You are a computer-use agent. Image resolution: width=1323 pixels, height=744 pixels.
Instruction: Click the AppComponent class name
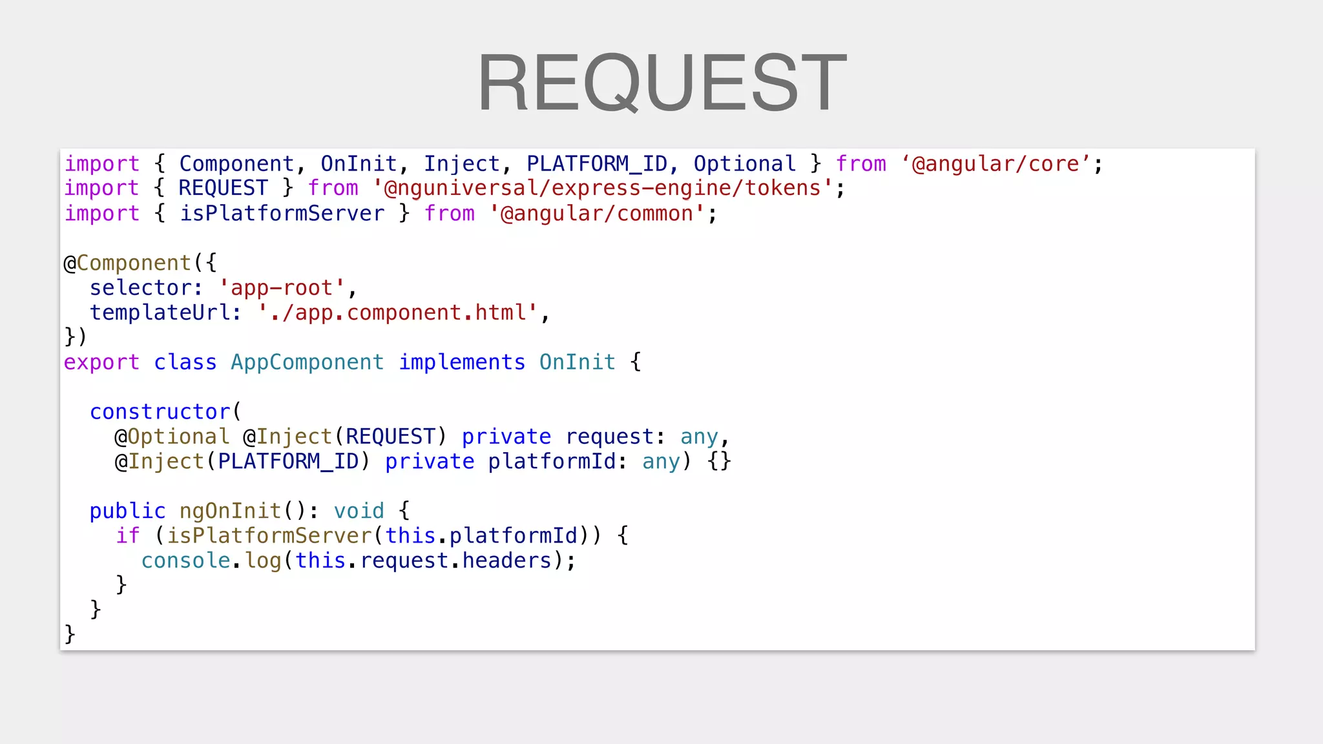click(x=307, y=362)
